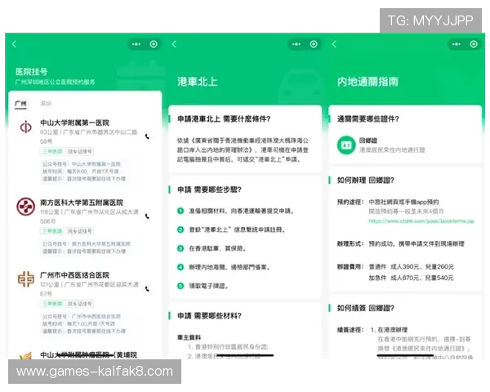Click 普通件 成人390元 fee line
The image size is (490, 392).
(x=412, y=267)
